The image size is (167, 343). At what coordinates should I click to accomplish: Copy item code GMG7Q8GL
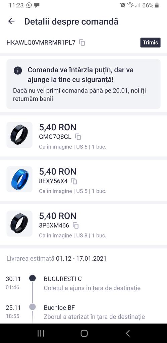78,137
